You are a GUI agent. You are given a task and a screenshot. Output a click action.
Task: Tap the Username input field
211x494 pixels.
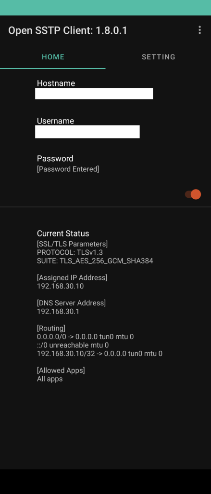coord(87,132)
